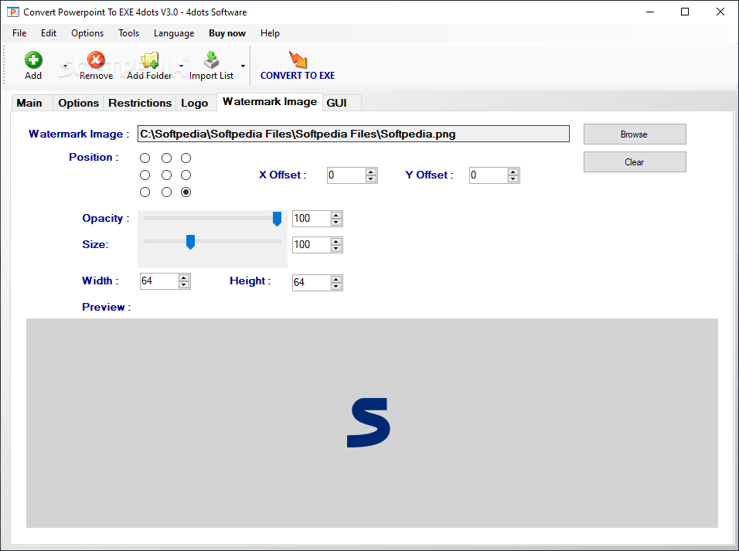This screenshot has height=551, width=739.
Task: Decrease Width with down arrow
Action: 184,284
